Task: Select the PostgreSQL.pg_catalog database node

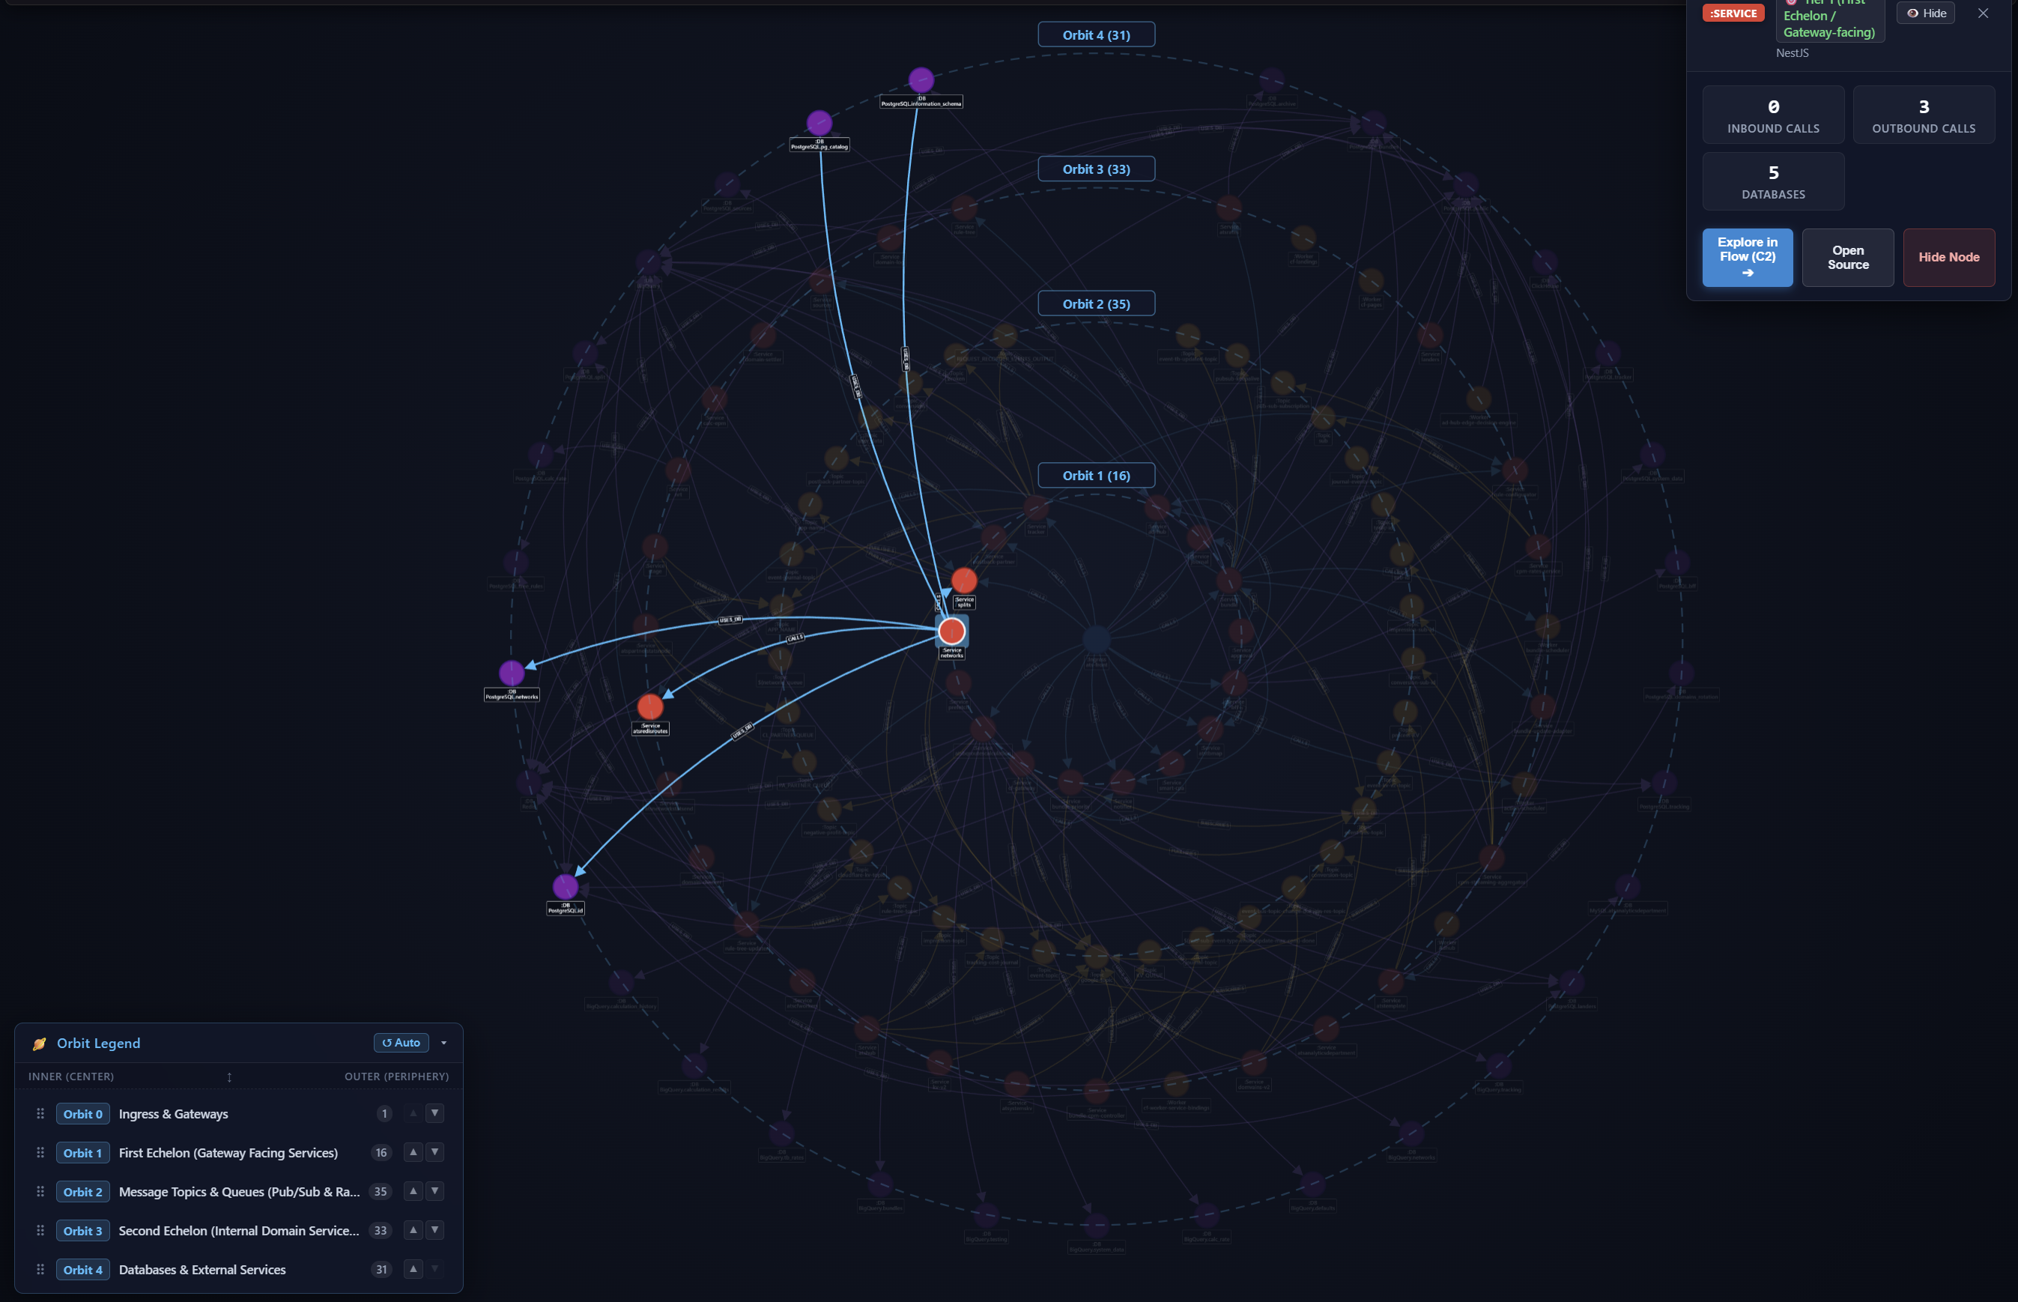Action: [818, 124]
